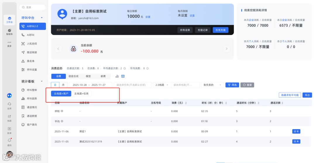Open the 通知 bell icon
This screenshot has height=163, width=316.
click(x=9, y=142)
